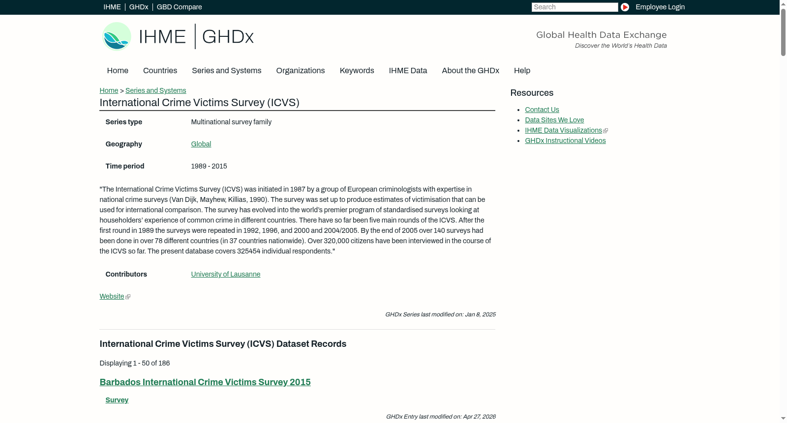Click the 'Geography' label
The height and width of the screenshot is (423, 787).
point(124,144)
